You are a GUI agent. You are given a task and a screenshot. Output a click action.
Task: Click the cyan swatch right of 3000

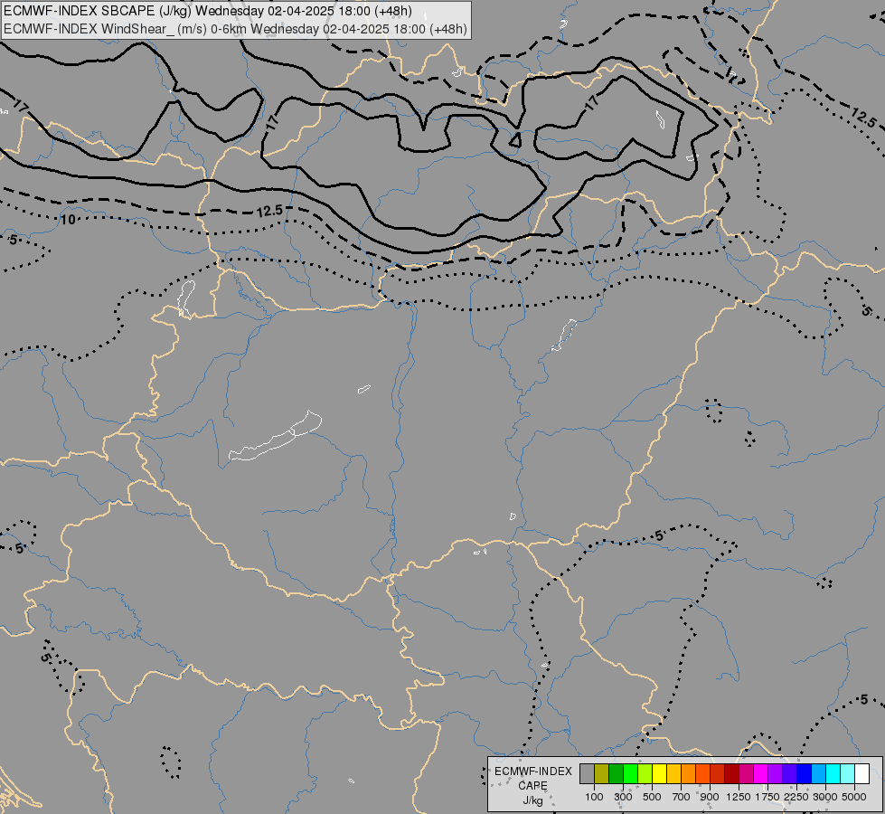(833, 773)
